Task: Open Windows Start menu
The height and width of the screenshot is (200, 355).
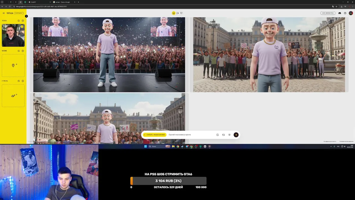Action: click(146, 146)
